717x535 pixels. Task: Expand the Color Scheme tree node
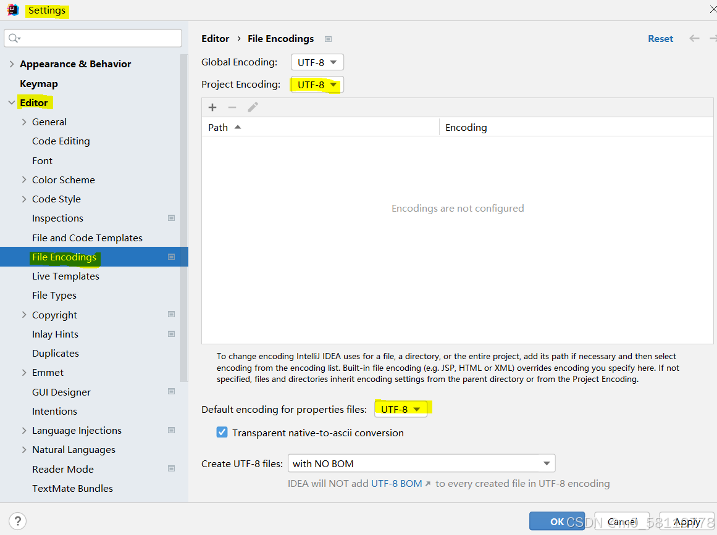24,180
